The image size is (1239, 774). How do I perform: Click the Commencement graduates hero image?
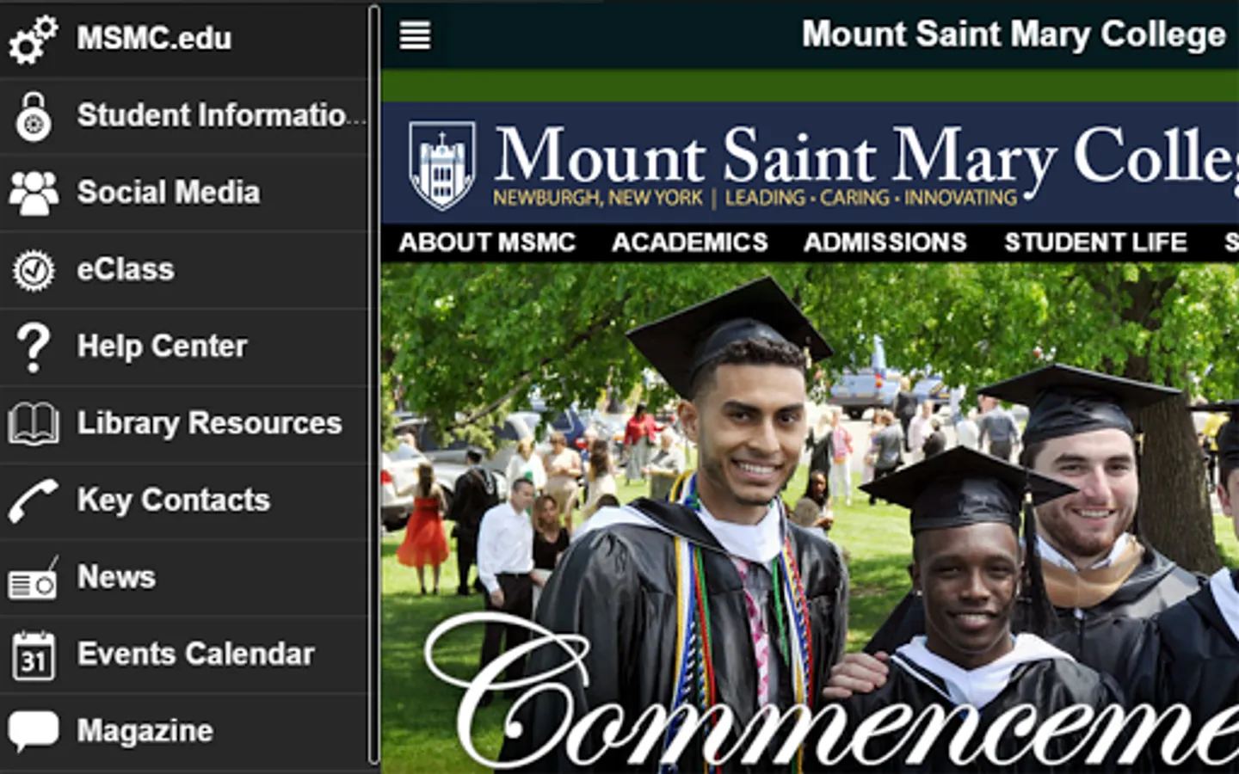coord(810,518)
